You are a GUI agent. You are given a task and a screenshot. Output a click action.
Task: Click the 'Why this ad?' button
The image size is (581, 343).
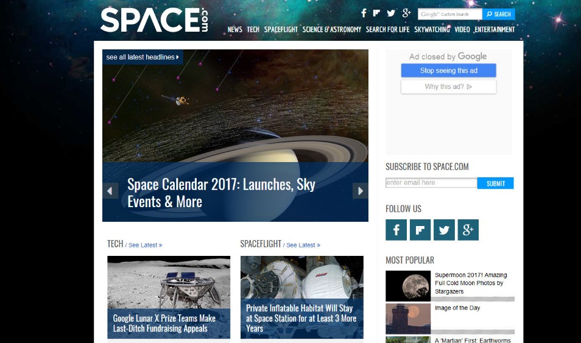[448, 87]
